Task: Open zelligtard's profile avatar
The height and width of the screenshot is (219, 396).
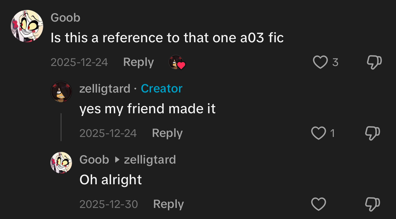Action: [61, 92]
